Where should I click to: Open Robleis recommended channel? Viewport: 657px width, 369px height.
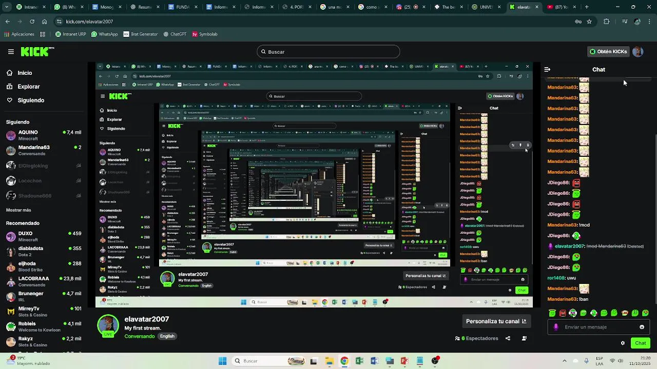pyautogui.click(x=44, y=326)
